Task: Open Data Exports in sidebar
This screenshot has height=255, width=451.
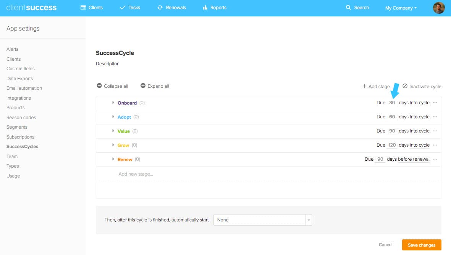Action: pyautogui.click(x=19, y=79)
